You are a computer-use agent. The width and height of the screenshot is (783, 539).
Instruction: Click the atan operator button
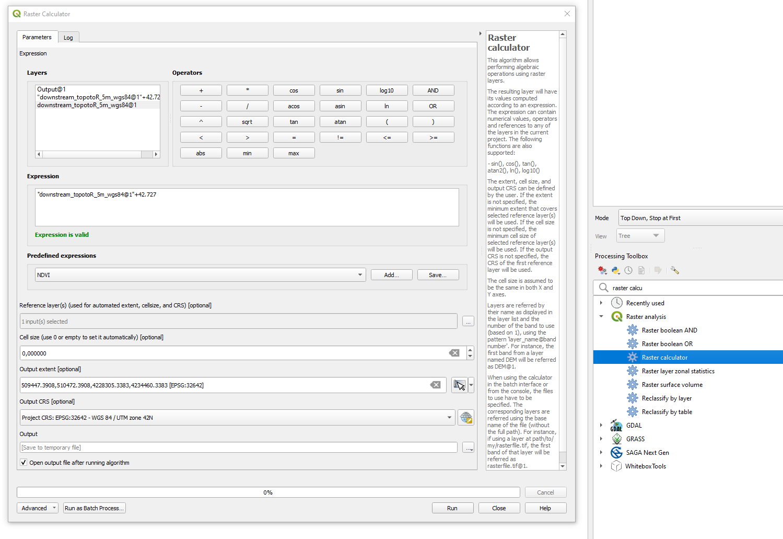[x=340, y=121]
